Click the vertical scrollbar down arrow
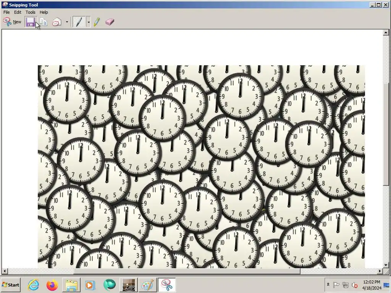 (386, 265)
